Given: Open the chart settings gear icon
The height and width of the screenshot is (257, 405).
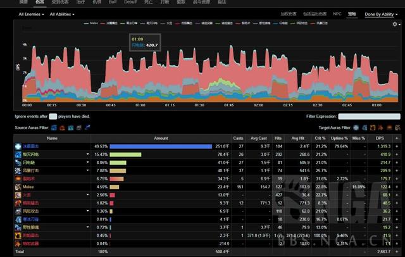Looking at the screenshot, I should (395, 24).
